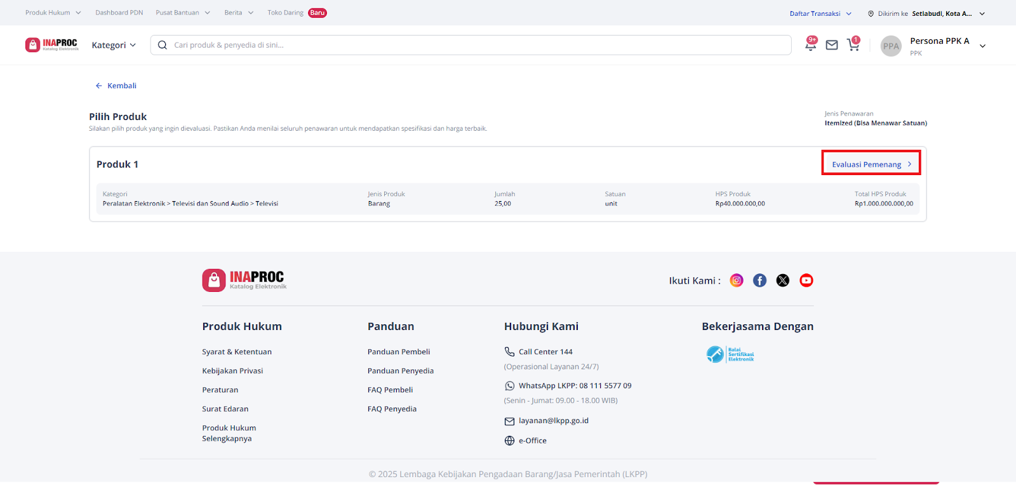Image resolution: width=1016 pixels, height=493 pixels.
Task: Open the messages envelope icon
Action: (x=832, y=45)
